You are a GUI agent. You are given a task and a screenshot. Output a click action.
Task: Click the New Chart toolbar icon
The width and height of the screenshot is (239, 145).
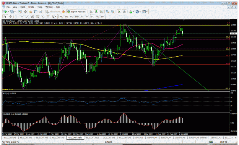pos(5,12)
